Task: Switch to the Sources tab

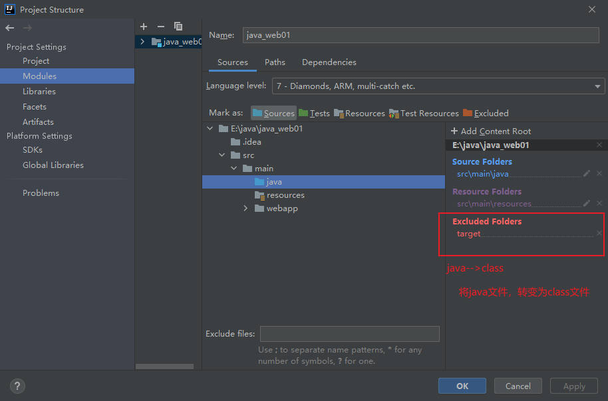Action: [x=233, y=62]
